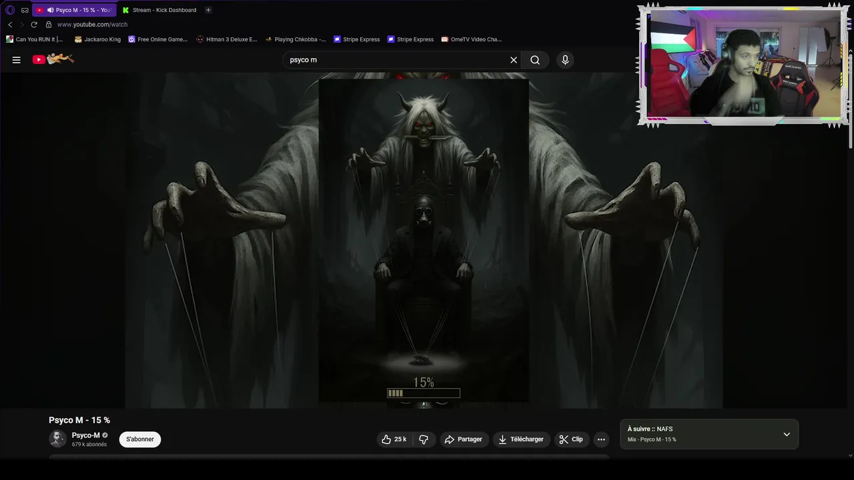Go forward in browser history
The width and height of the screenshot is (854, 480).
pyautogui.click(x=21, y=25)
